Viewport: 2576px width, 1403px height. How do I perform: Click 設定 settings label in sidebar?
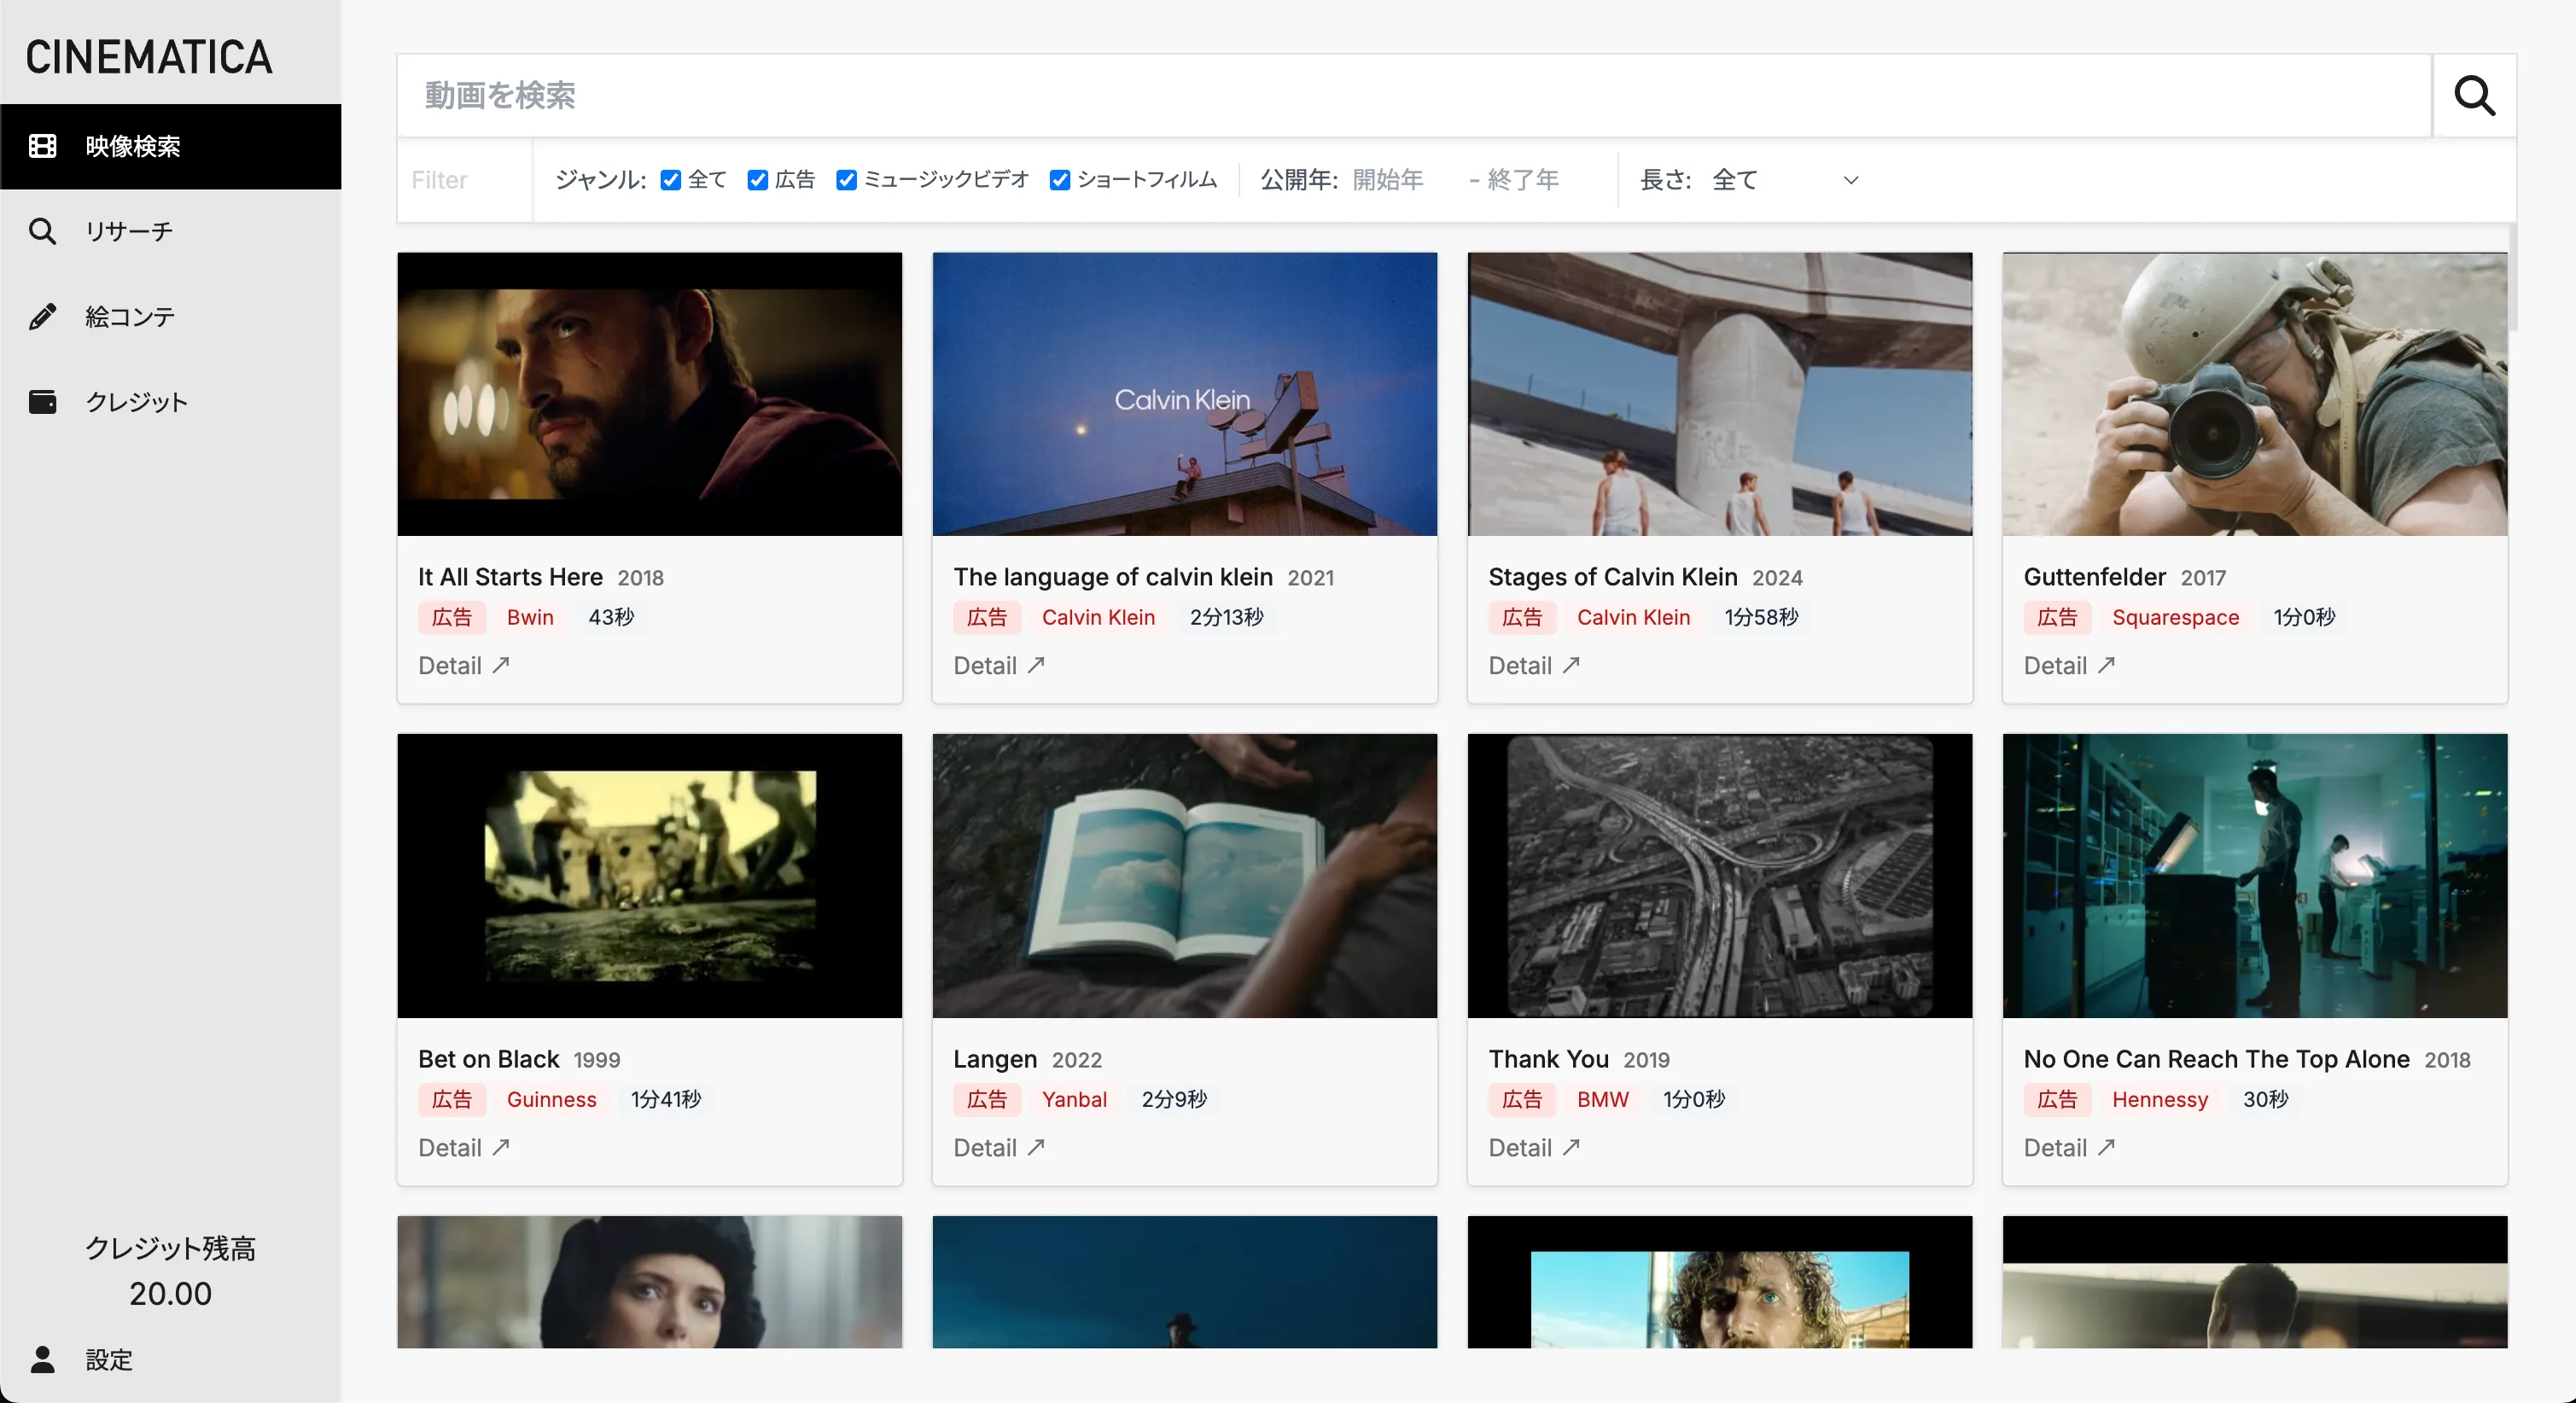click(108, 1360)
